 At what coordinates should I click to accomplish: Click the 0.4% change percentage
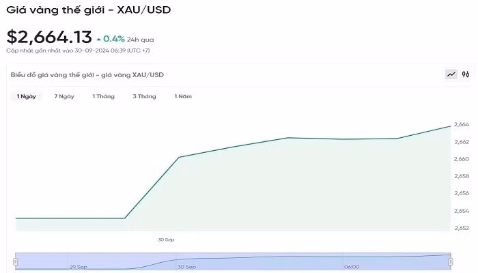point(114,39)
